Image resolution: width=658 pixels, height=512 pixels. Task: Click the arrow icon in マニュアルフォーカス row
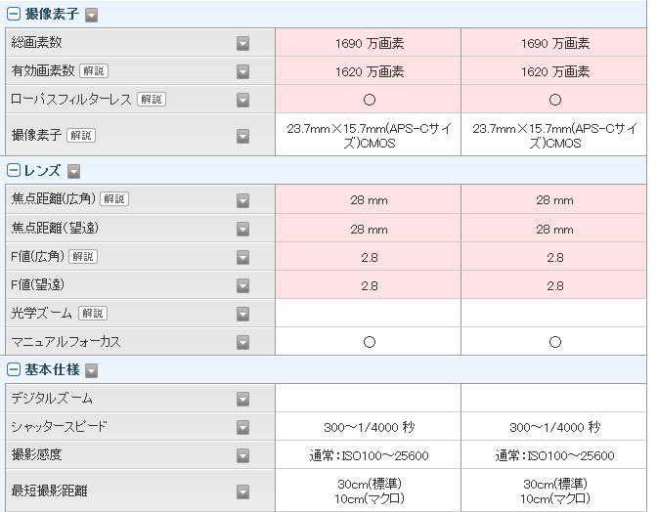243,342
